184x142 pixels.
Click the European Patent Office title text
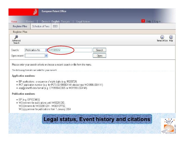[x=54, y=11]
